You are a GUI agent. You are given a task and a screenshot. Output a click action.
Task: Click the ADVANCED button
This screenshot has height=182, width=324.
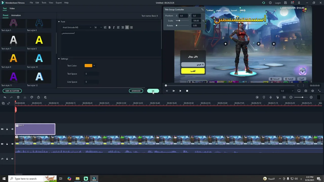point(136,91)
